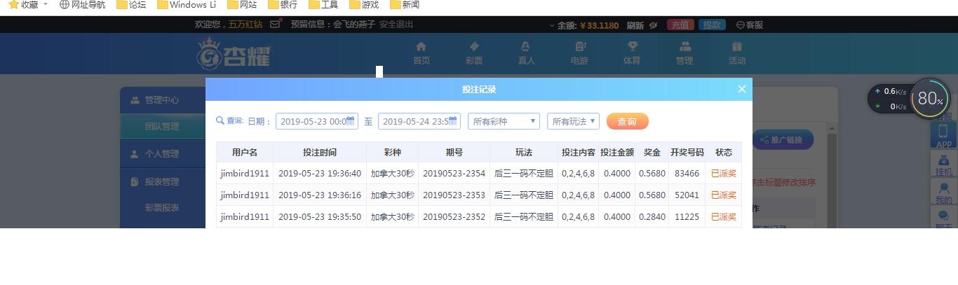Viewport: 958px width, 285px height.
Task: Click issue number 20190523-2353
Action: click(x=454, y=195)
